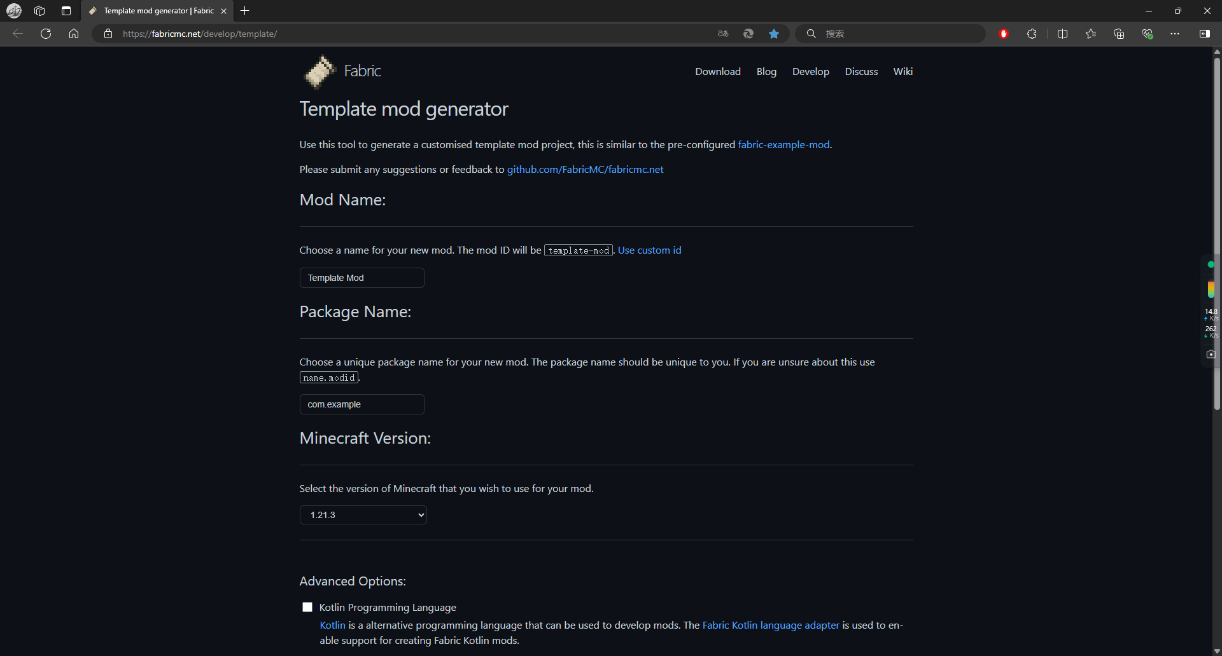Close the Template mod generator tab
This screenshot has height=656, width=1222.
[x=223, y=11]
